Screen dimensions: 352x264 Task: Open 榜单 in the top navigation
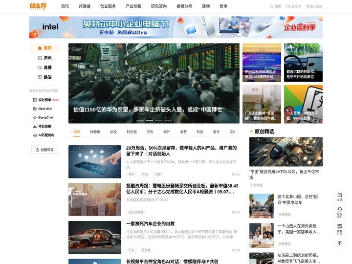[x=223, y=6]
